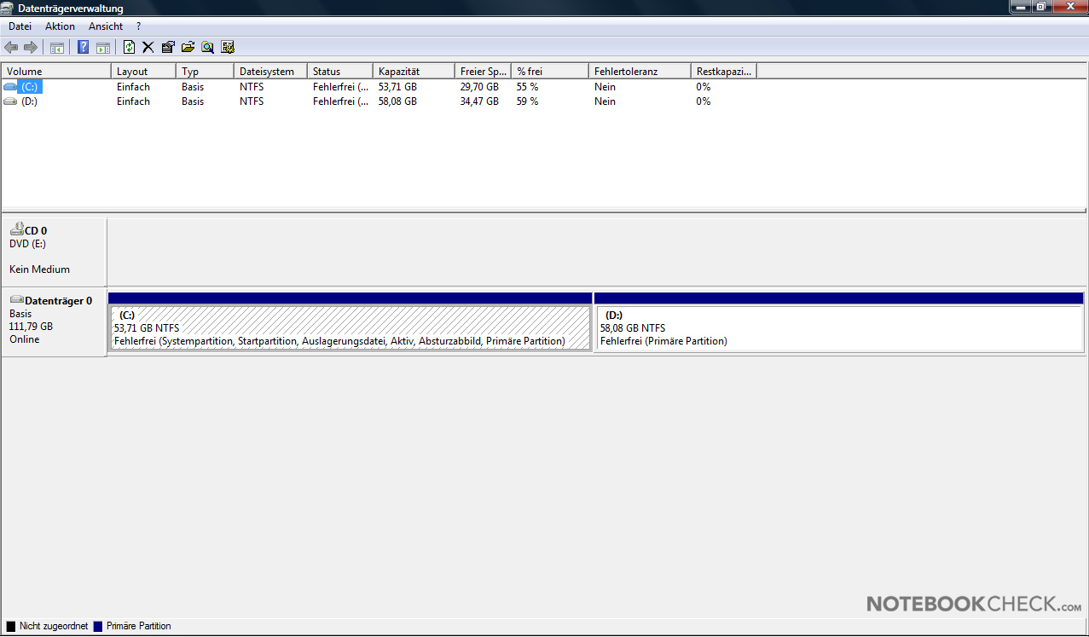Open Help via blue question mark icon
This screenshot has width=1089, height=637.
coord(84,47)
